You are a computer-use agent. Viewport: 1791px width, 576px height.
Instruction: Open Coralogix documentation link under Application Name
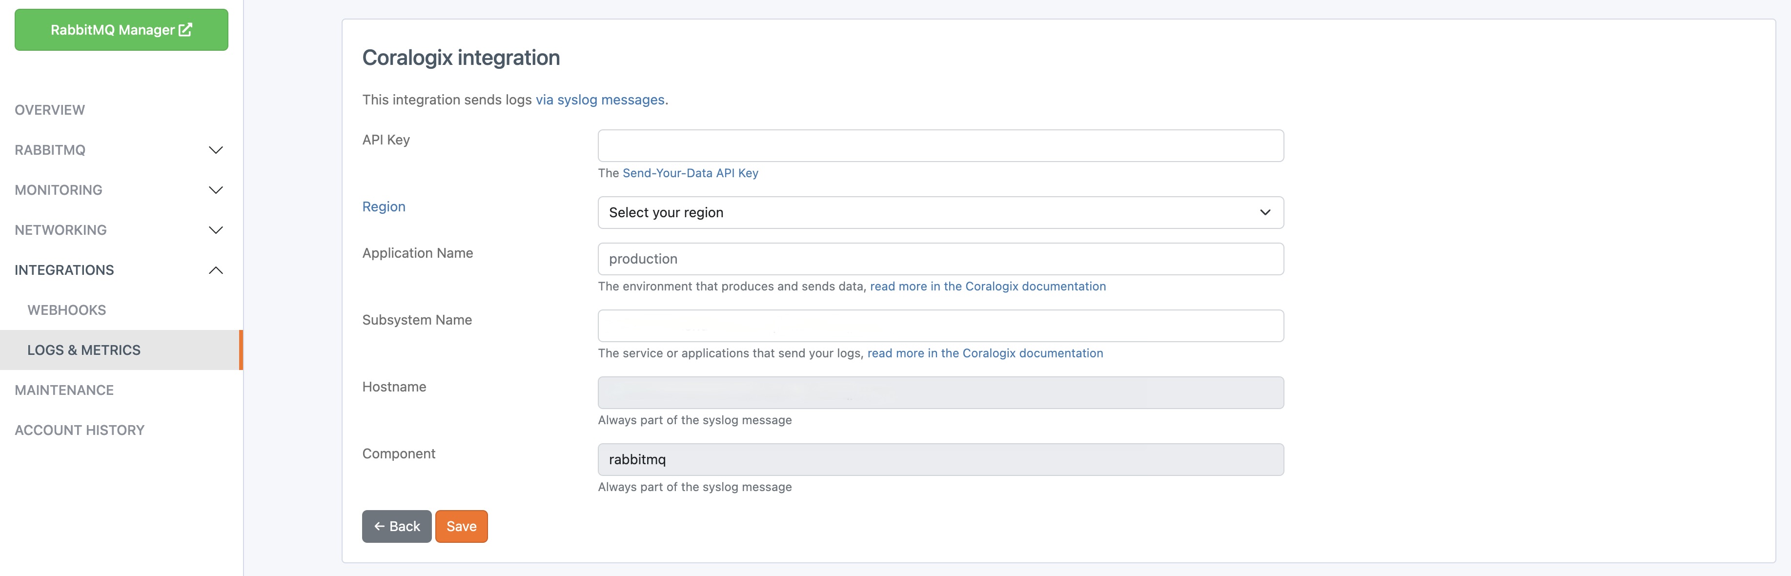[x=988, y=286]
